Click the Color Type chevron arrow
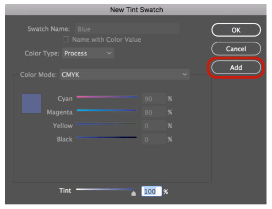 109,53
